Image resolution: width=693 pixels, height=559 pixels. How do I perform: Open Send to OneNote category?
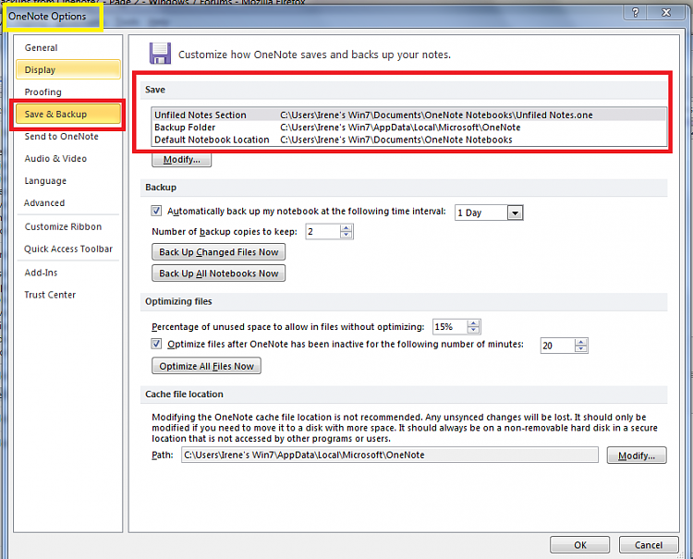click(x=67, y=137)
